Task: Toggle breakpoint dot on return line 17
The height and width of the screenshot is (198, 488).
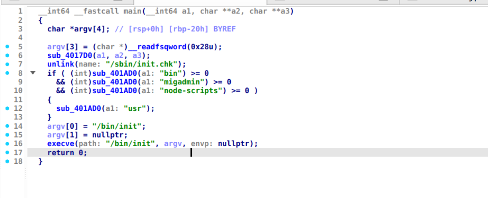Action: (x=7, y=152)
